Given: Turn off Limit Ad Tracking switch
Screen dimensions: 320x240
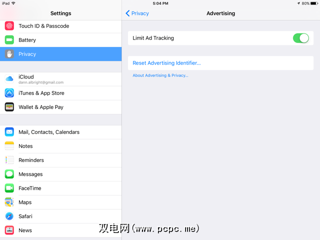Looking at the screenshot, I should pos(301,38).
